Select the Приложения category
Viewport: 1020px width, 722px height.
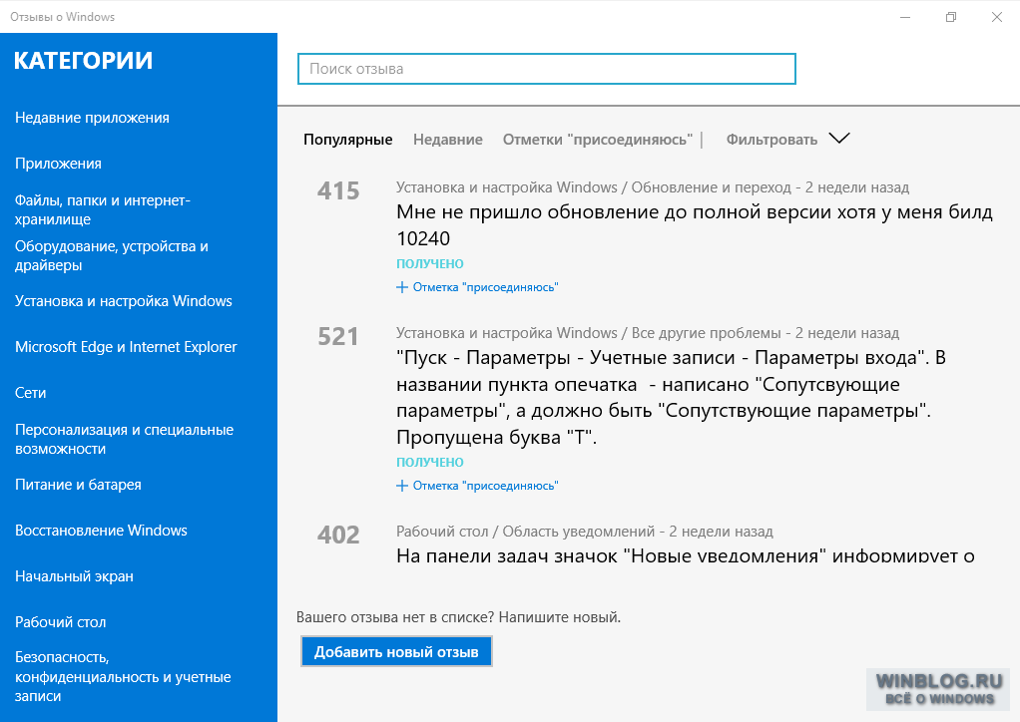tap(59, 164)
